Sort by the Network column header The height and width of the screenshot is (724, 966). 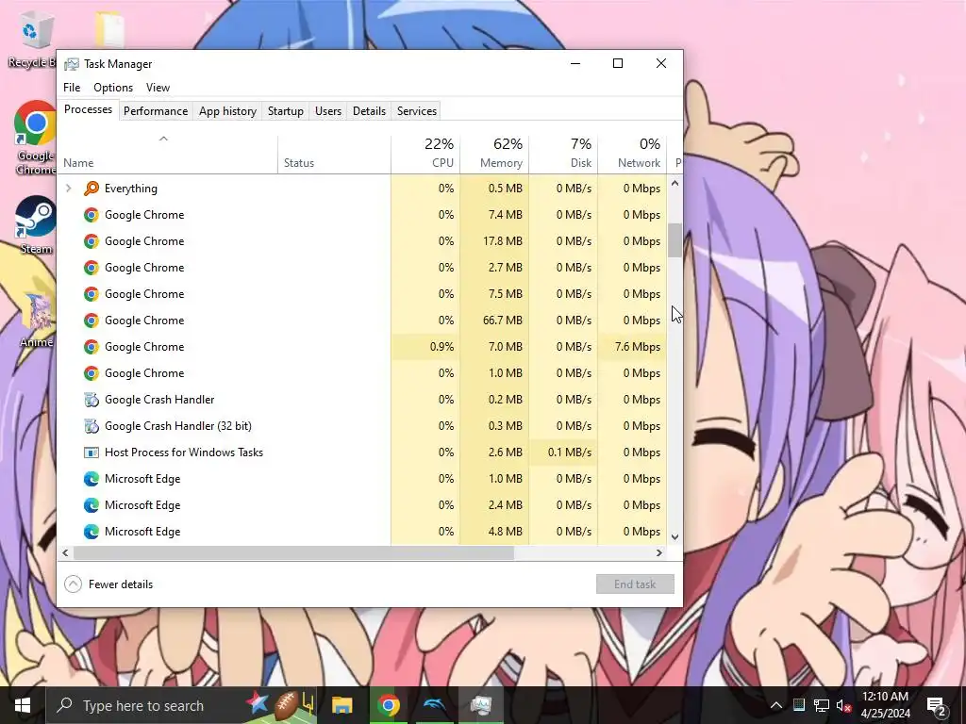[632, 155]
